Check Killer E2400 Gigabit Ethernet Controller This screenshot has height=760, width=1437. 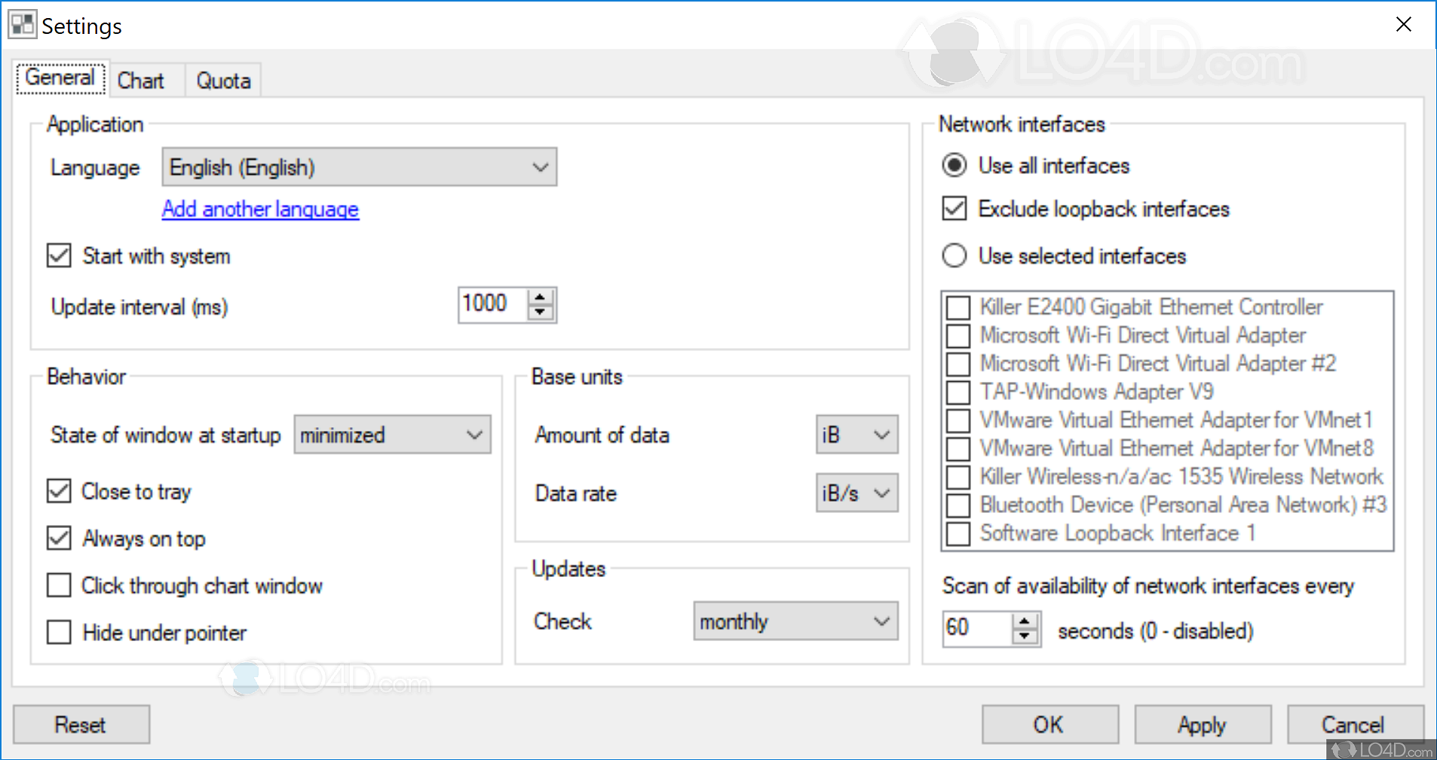(x=957, y=307)
